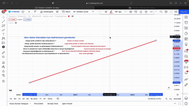Create an Alarm alert
Image resolution: width=189 pixels, height=106 pixels.
[66, 12]
